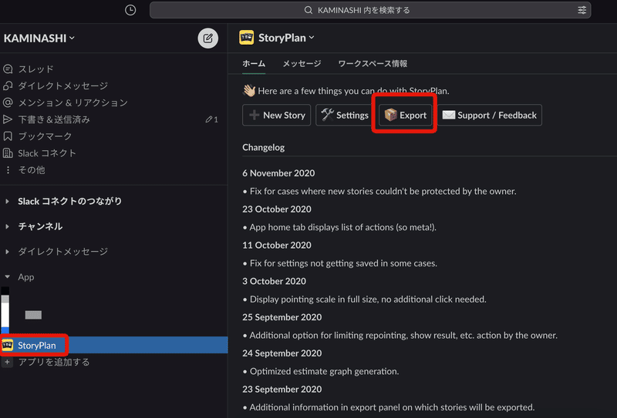
Task: Click the draft count badge showing 1
Action: [211, 119]
